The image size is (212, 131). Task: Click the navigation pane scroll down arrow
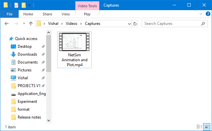[49, 120]
